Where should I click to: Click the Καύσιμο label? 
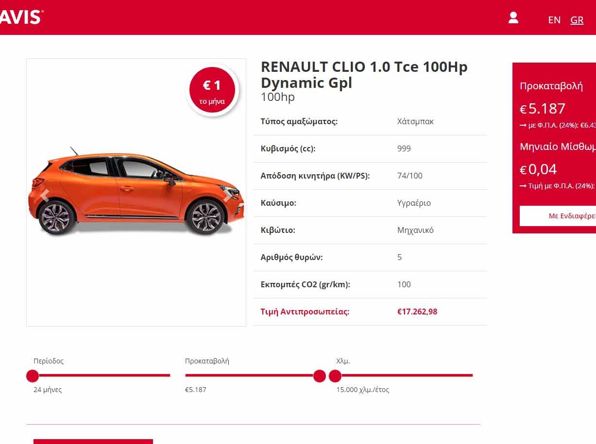pyautogui.click(x=278, y=203)
